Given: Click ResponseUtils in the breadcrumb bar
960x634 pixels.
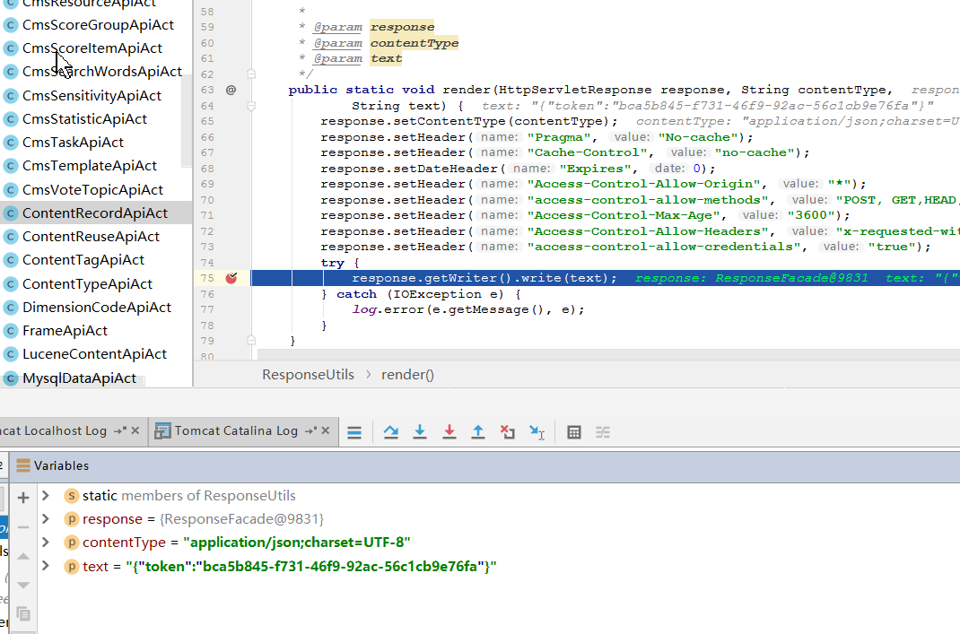Looking at the screenshot, I should pyautogui.click(x=308, y=375).
